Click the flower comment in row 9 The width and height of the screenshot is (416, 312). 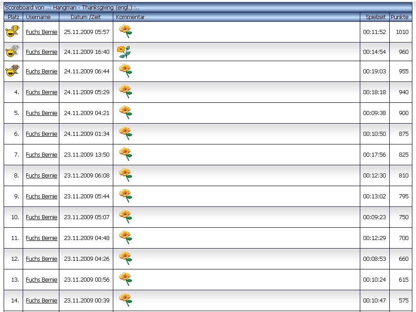[x=126, y=196]
